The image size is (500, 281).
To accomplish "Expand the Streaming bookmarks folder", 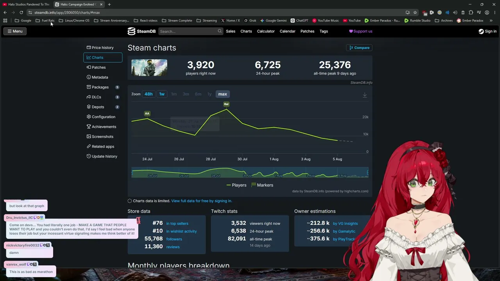I will click(x=207, y=20).
